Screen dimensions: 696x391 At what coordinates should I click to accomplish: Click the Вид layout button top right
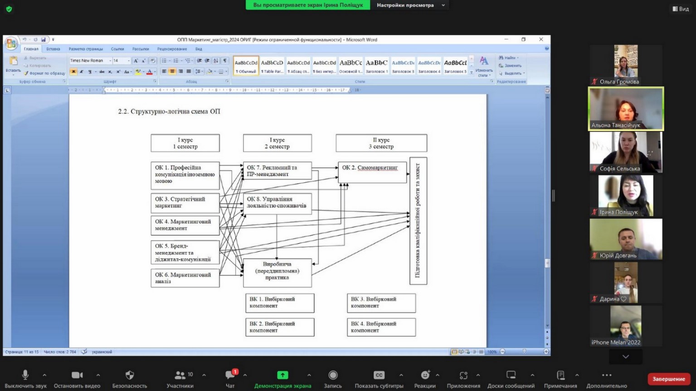pyautogui.click(x=681, y=9)
